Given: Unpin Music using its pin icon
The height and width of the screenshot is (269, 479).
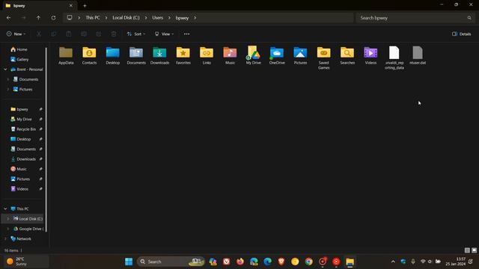Looking at the screenshot, I should [40, 169].
